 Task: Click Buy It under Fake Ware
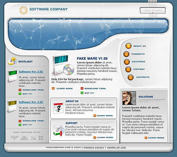(89, 93)
